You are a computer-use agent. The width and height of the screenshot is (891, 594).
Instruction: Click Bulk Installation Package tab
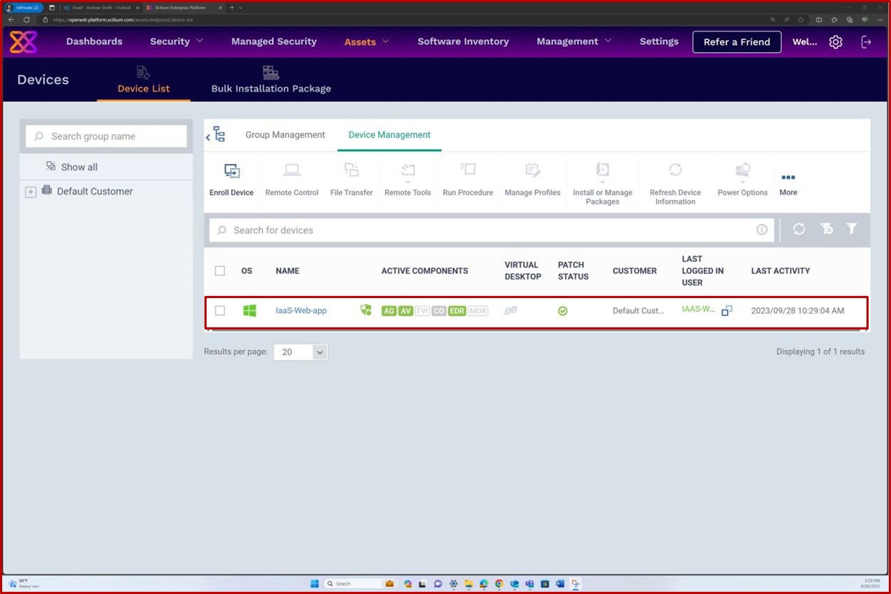[x=271, y=80]
